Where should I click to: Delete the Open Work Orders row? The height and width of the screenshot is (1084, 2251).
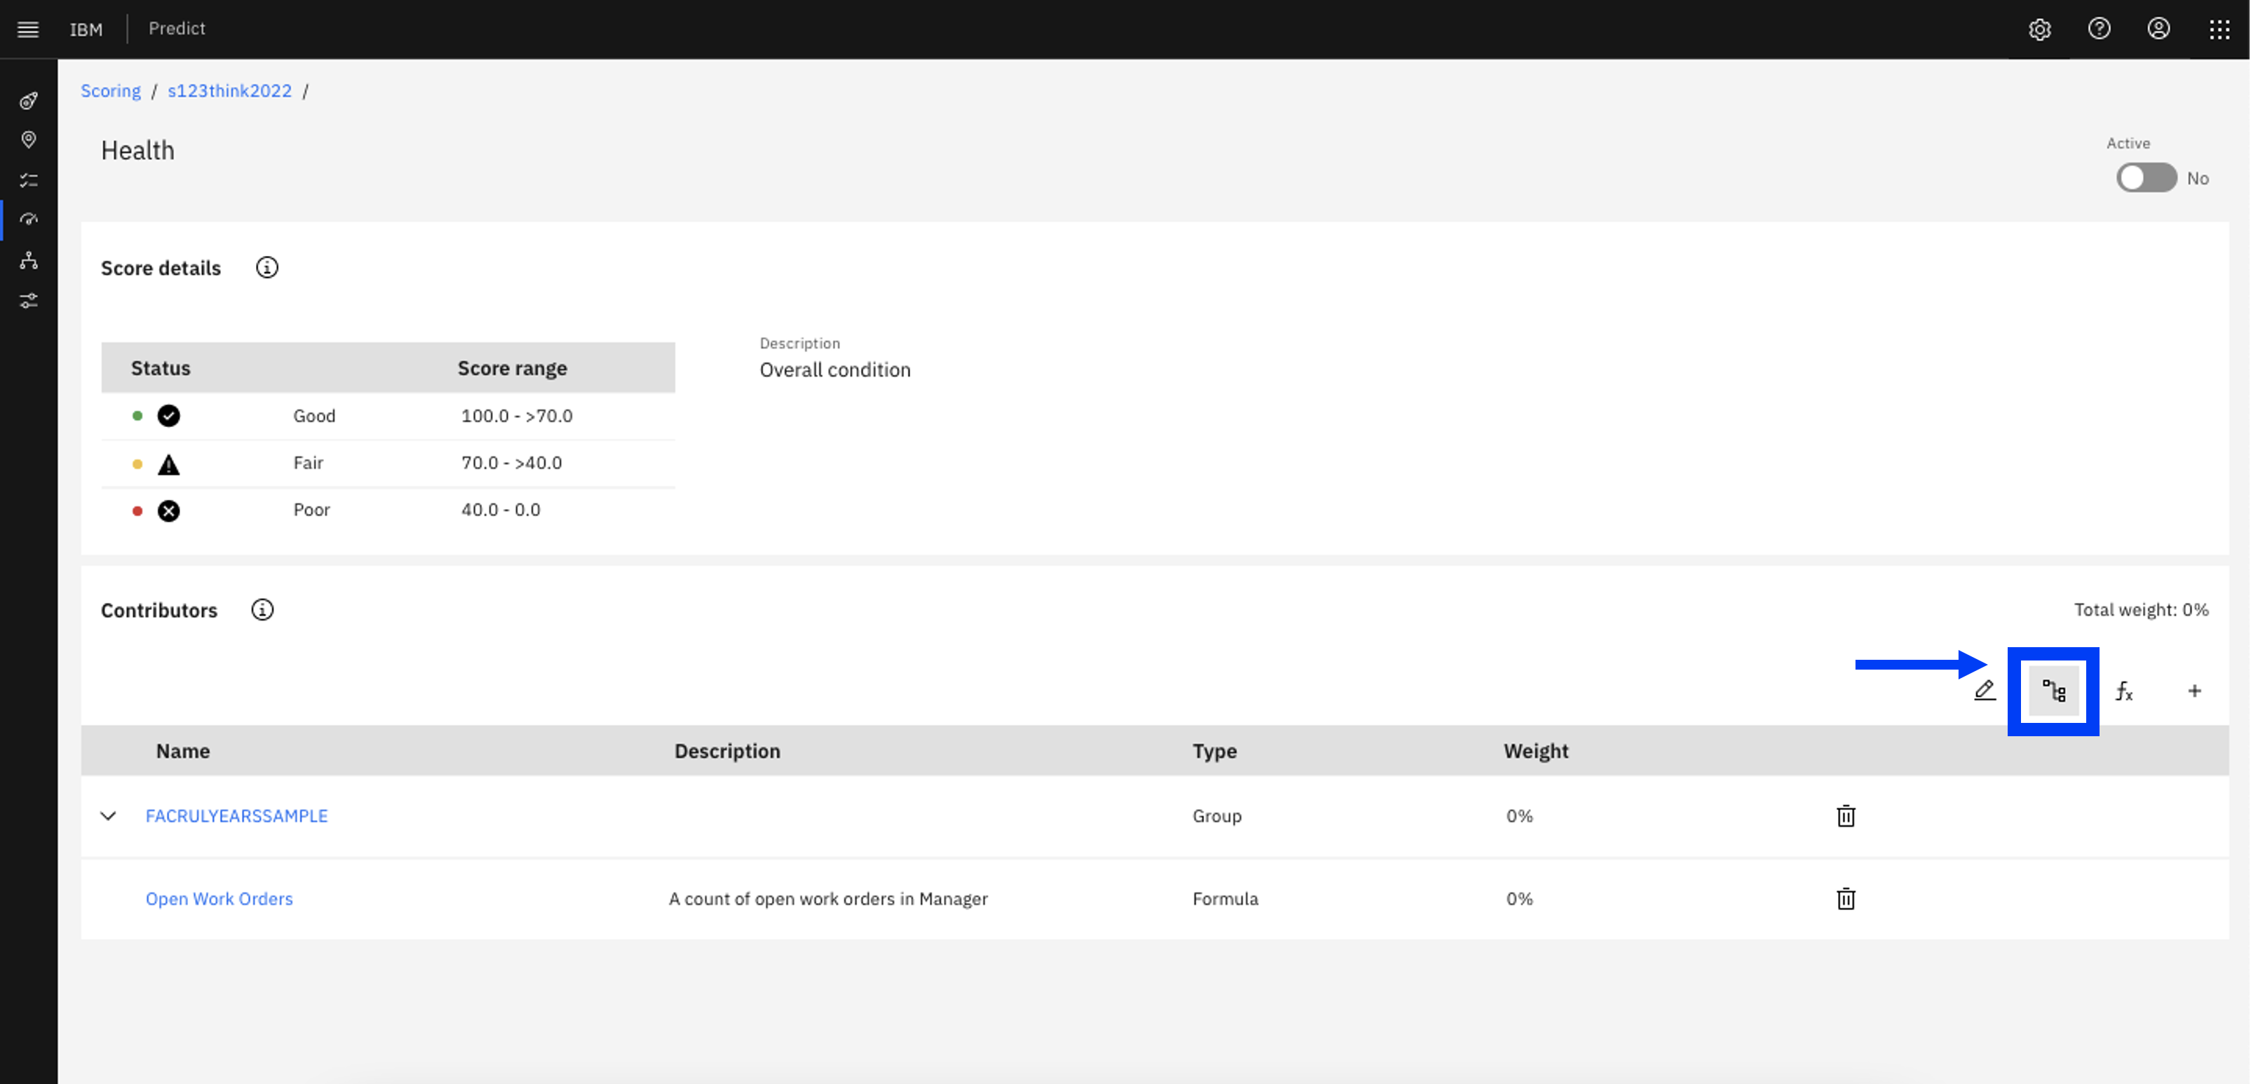1846,899
